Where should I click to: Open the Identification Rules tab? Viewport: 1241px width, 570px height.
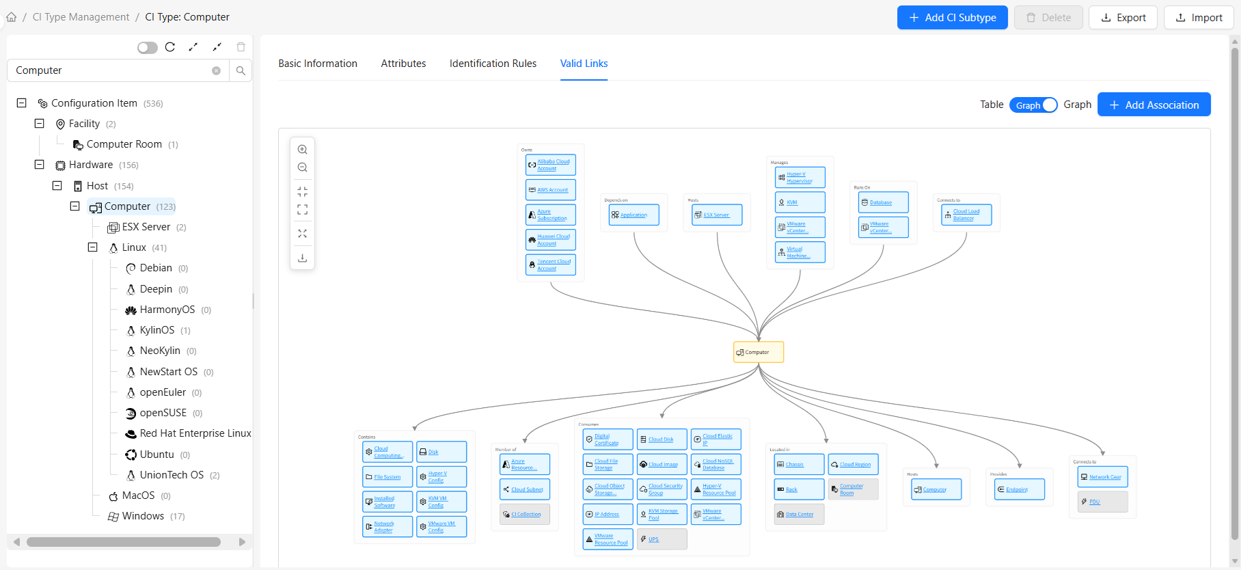coord(493,64)
